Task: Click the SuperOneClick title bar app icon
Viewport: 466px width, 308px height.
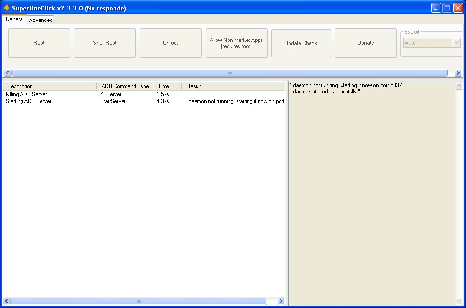Action: (7, 8)
